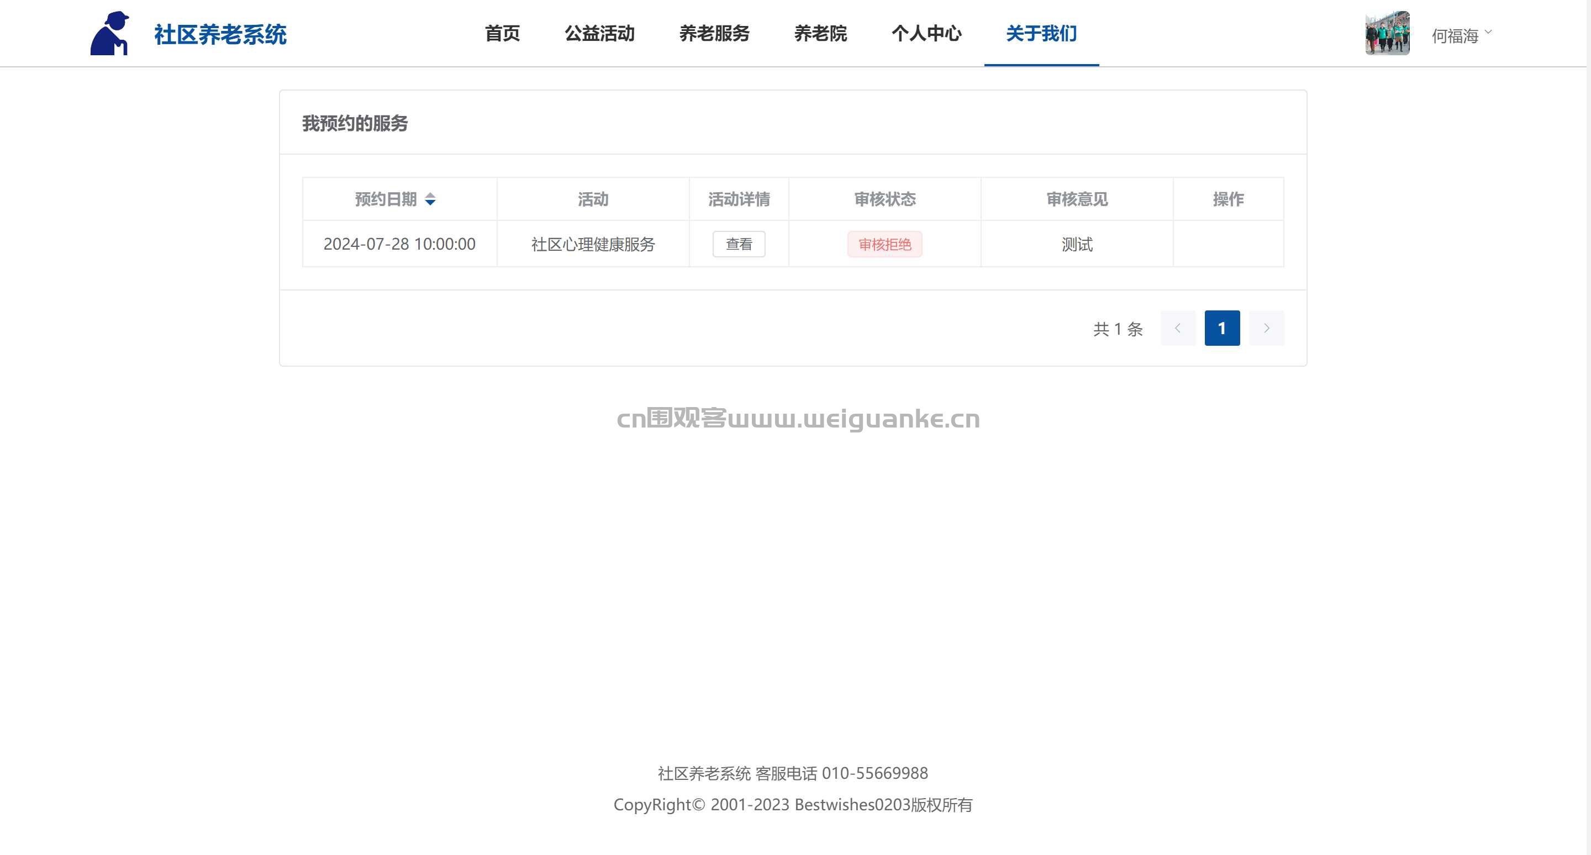Screen dimensions: 1591x855
Task: Expand the 何福海 user dropdown
Action: point(1461,36)
